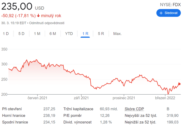This screenshot has width=183, height=127.
Task: Click the red current-price dot on chart
Action: pyautogui.click(x=180, y=84)
